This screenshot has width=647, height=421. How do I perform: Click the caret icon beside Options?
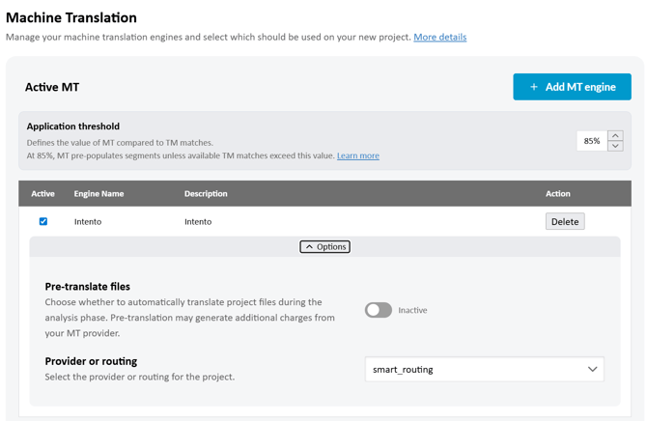[309, 247]
